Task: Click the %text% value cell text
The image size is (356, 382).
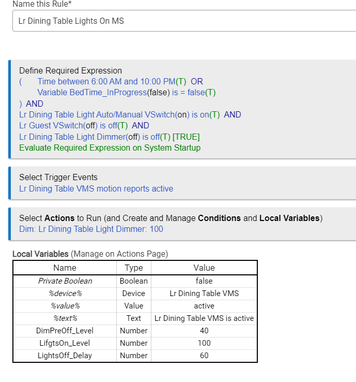Action: tap(204, 318)
